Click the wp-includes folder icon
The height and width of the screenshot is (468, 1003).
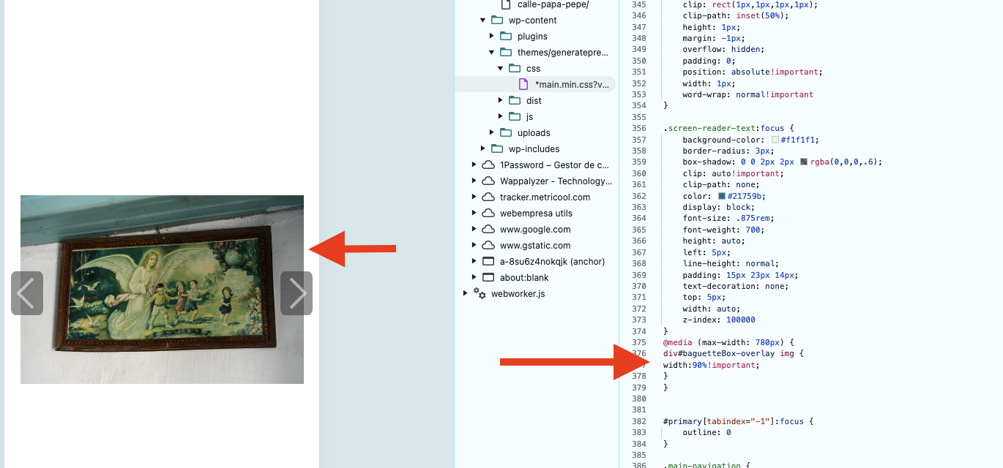click(x=497, y=149)
